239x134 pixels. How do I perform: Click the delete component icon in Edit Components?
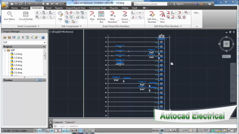point(66,13)
